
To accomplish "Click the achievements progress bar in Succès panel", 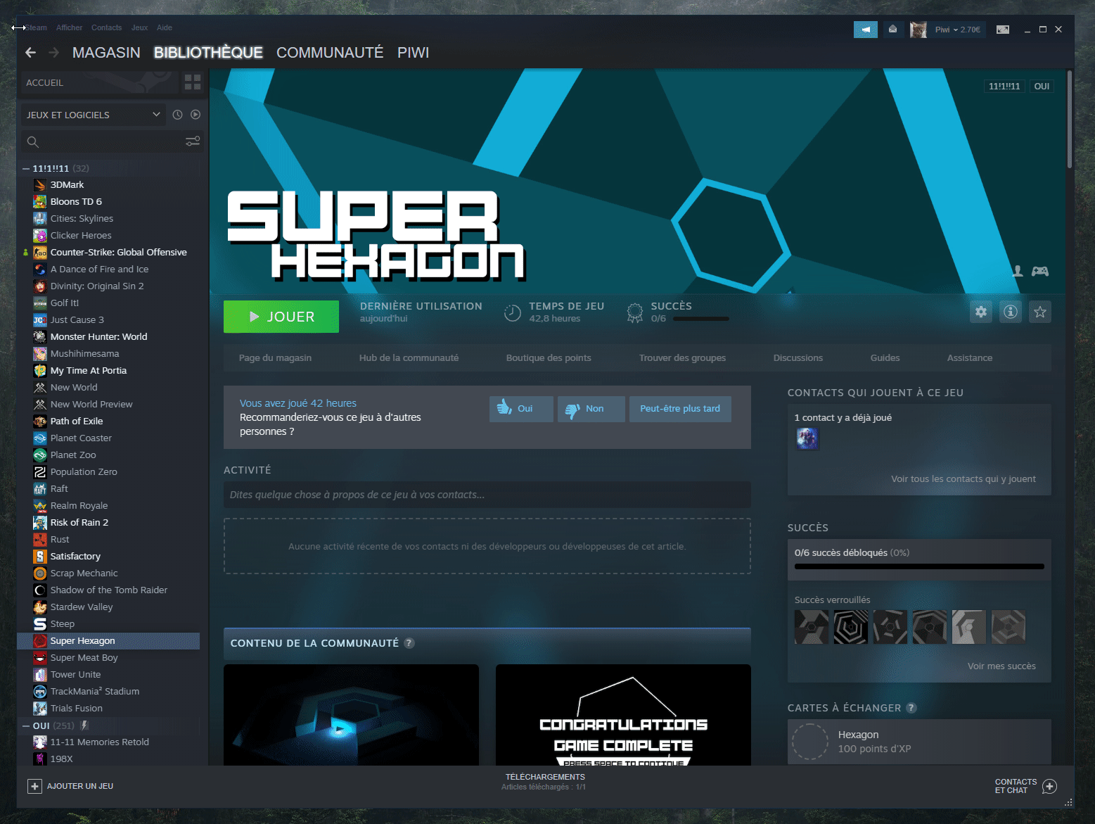I will pos(919,566).
